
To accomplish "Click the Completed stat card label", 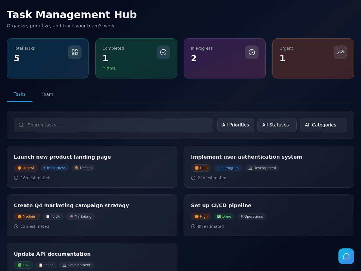I will [x=113, y=48].
